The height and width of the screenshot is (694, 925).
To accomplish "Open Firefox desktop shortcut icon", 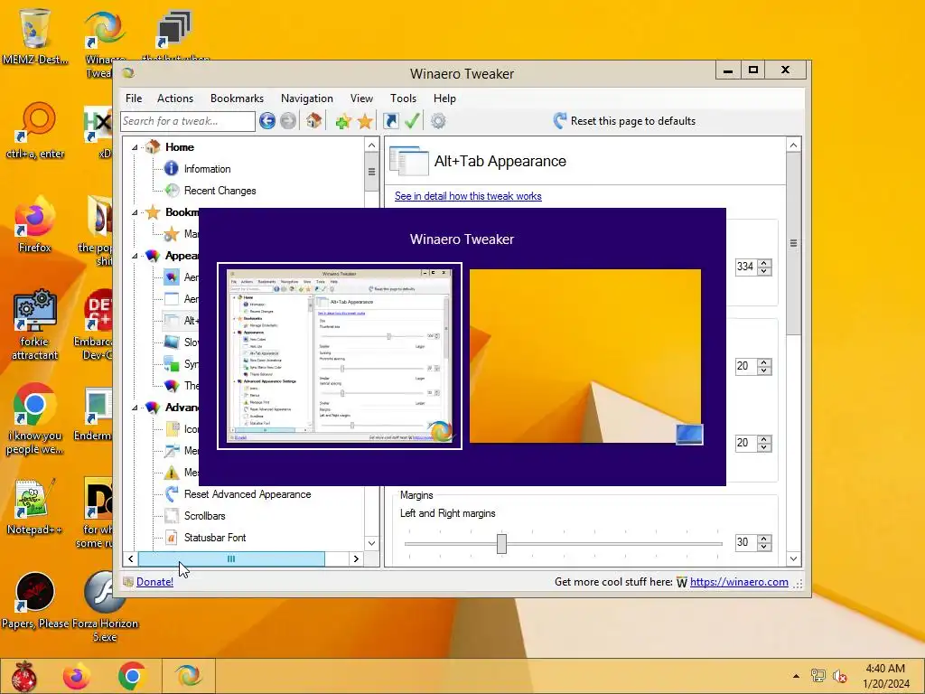I will [x=34, y=217].
